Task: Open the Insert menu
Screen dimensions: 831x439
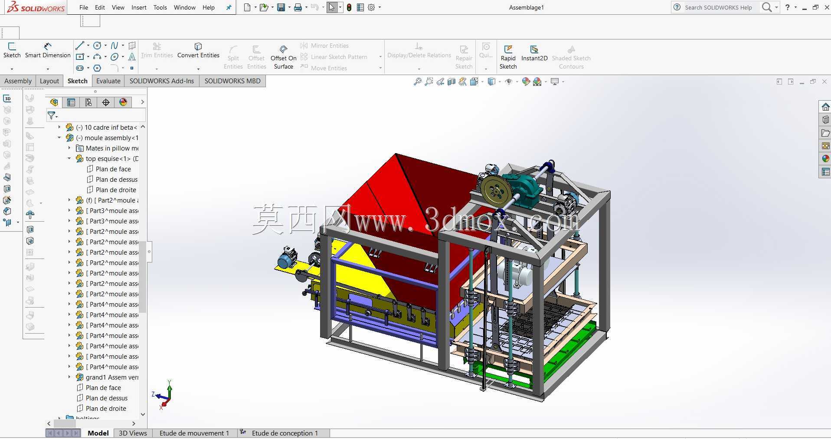Action: tap(139, 7)
